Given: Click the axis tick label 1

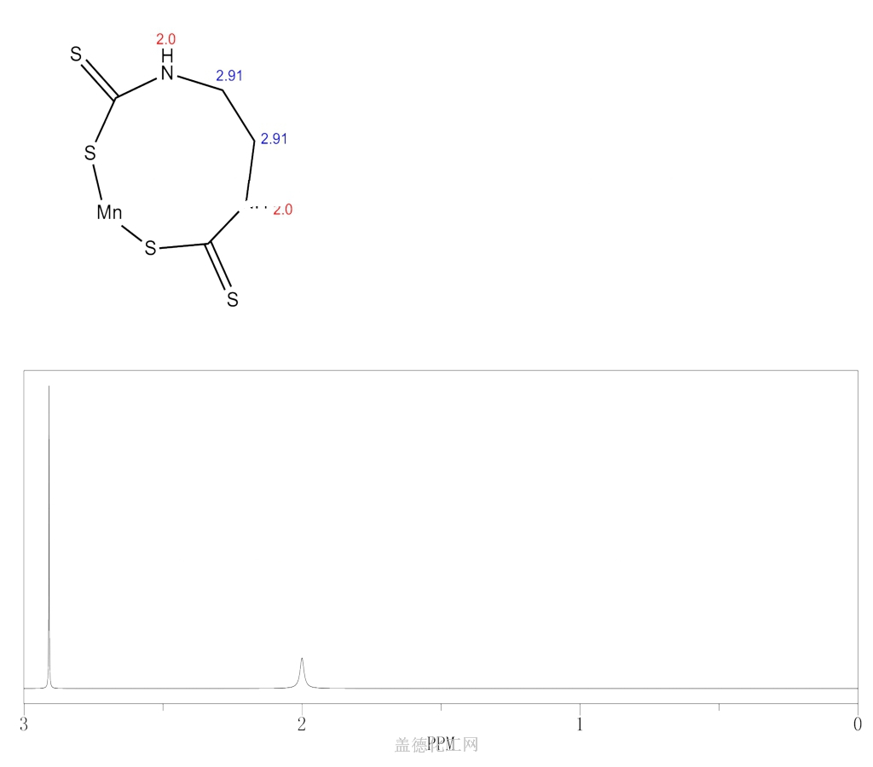Looking at the screenshot, I should coord(580,724).
